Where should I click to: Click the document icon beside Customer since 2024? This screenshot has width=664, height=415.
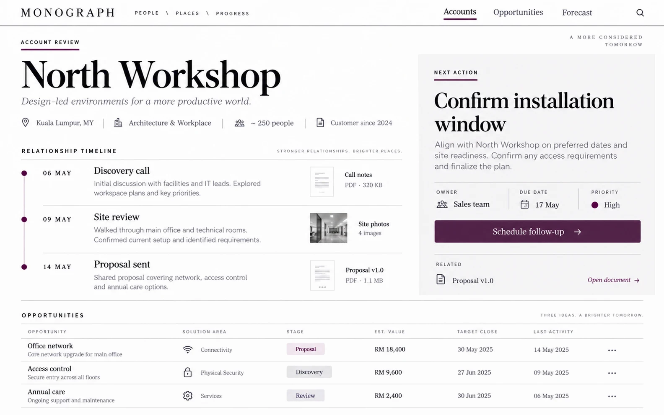[x=320, y=122]
